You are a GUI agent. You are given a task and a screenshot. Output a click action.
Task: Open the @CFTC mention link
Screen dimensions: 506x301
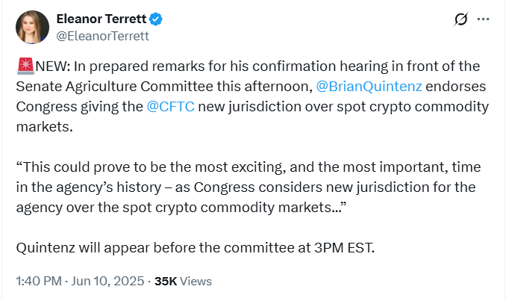[170, 107]
